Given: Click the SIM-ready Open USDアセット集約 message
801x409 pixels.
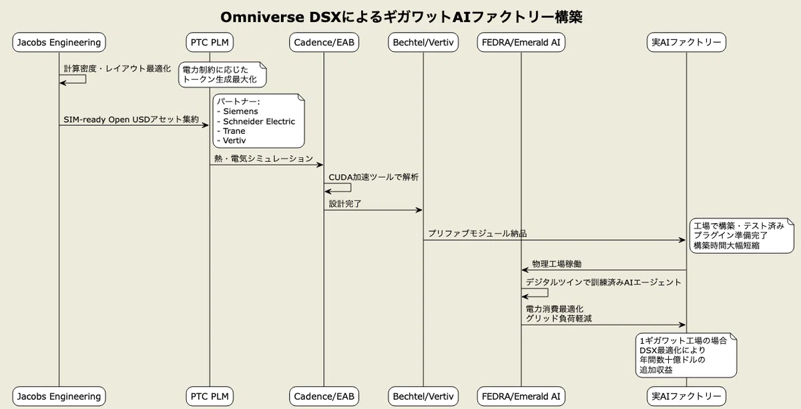Looking at the screenshot, I should [131, 119].
